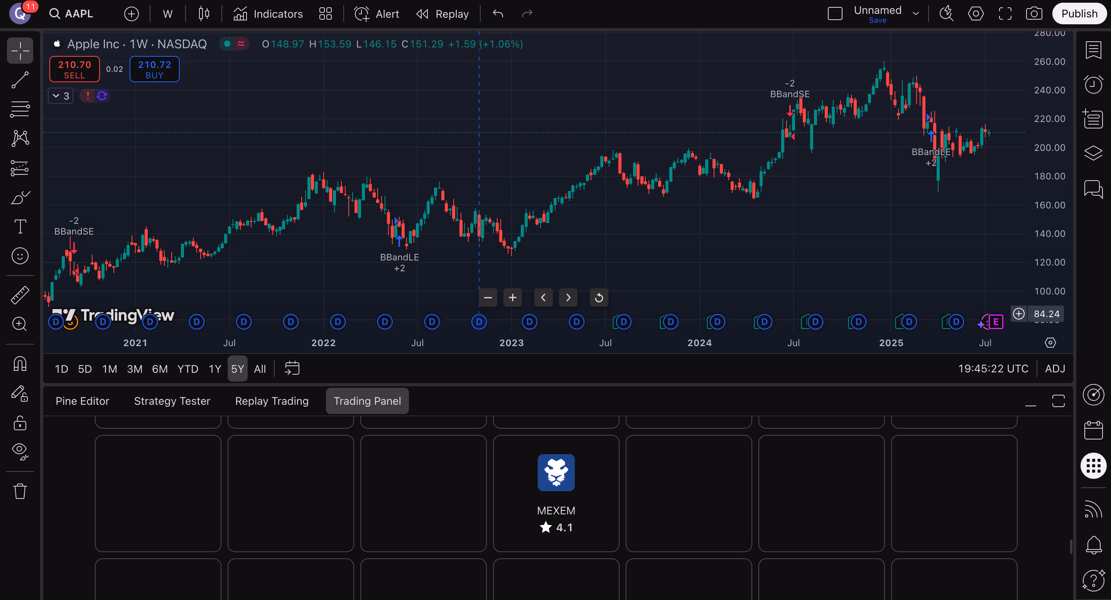1111x600 pixels.
Task: Select the 1M time range
Action: (110, 369)
